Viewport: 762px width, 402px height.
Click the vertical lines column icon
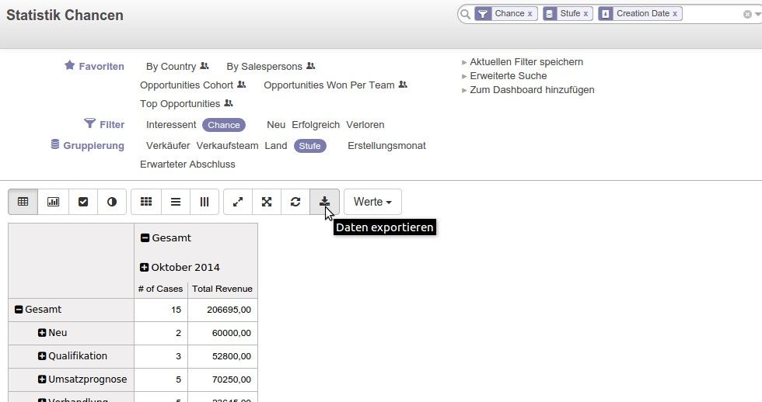pyautogui.click(x=204, y=202)
